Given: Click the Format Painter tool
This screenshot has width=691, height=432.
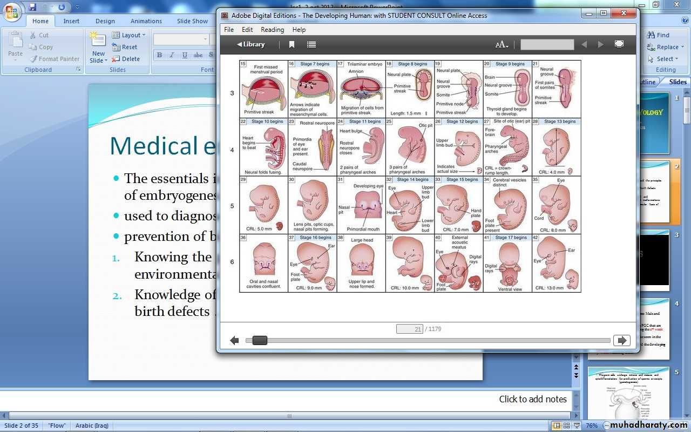Looking at the screenshot, I should click(54, 59).
